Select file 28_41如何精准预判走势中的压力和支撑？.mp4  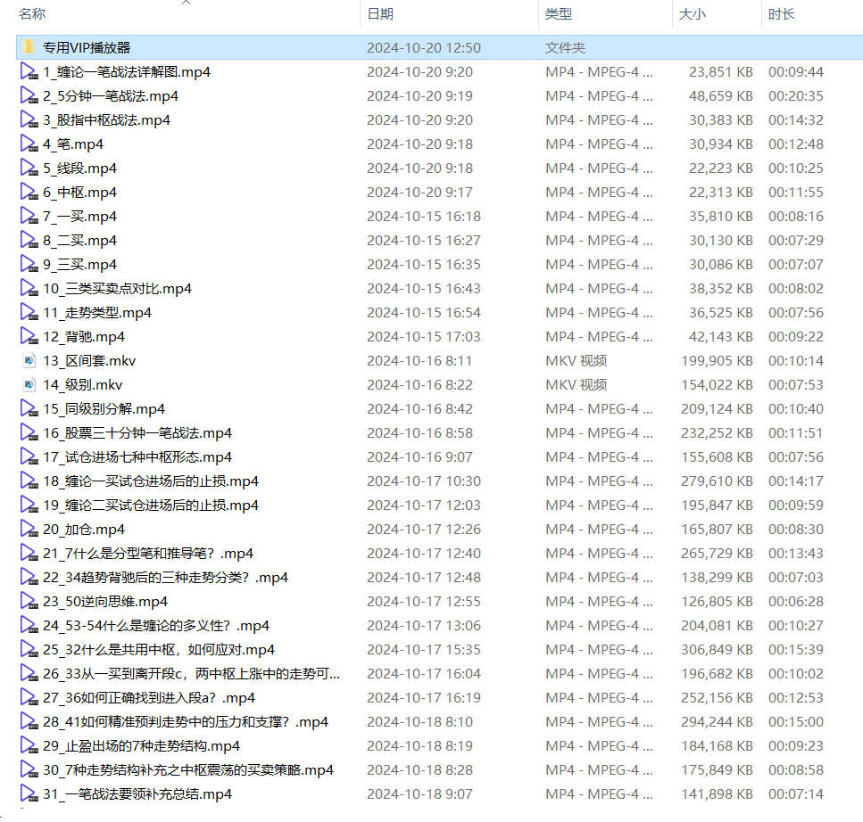coord(186,722)
